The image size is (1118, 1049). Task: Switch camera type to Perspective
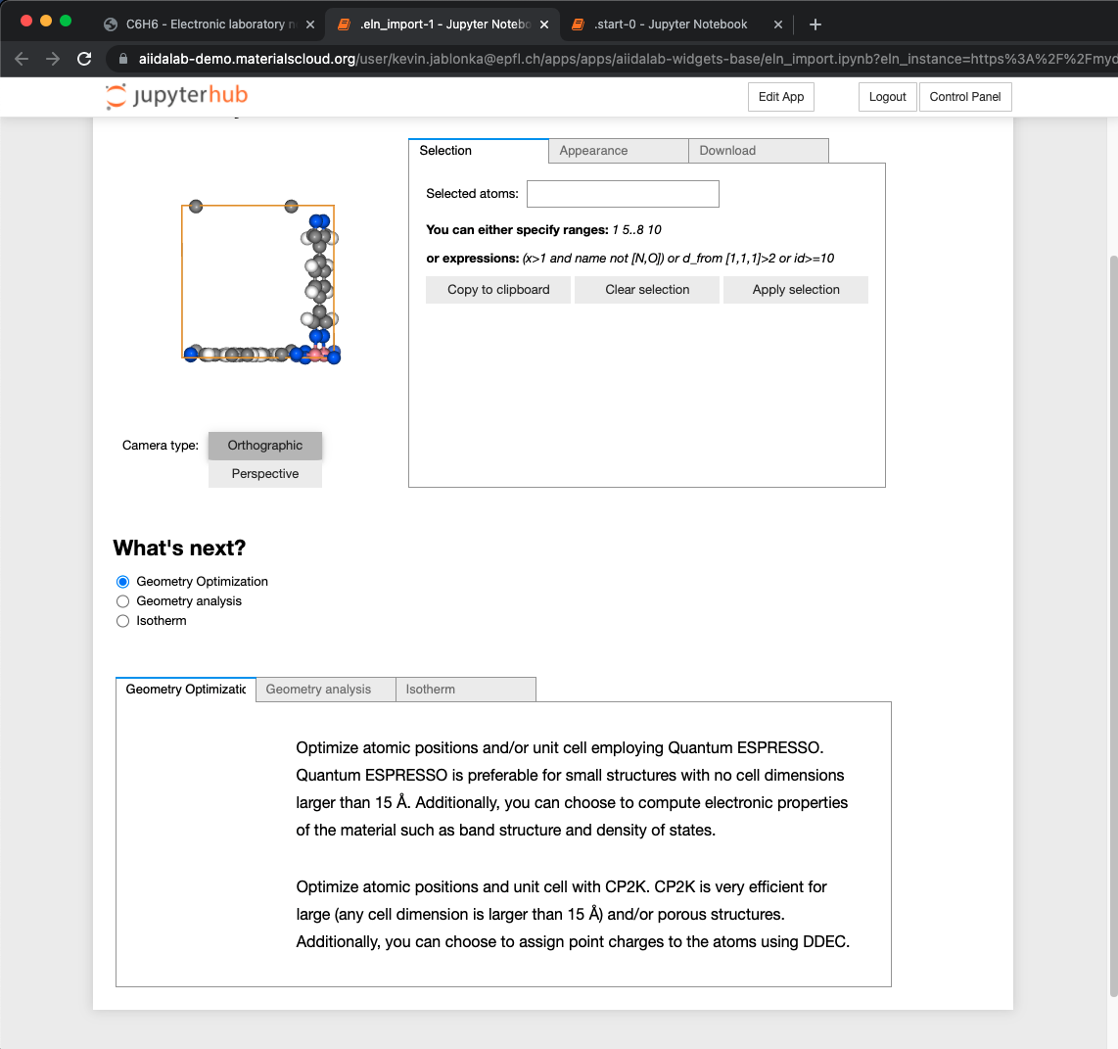(x=264, y=473)
